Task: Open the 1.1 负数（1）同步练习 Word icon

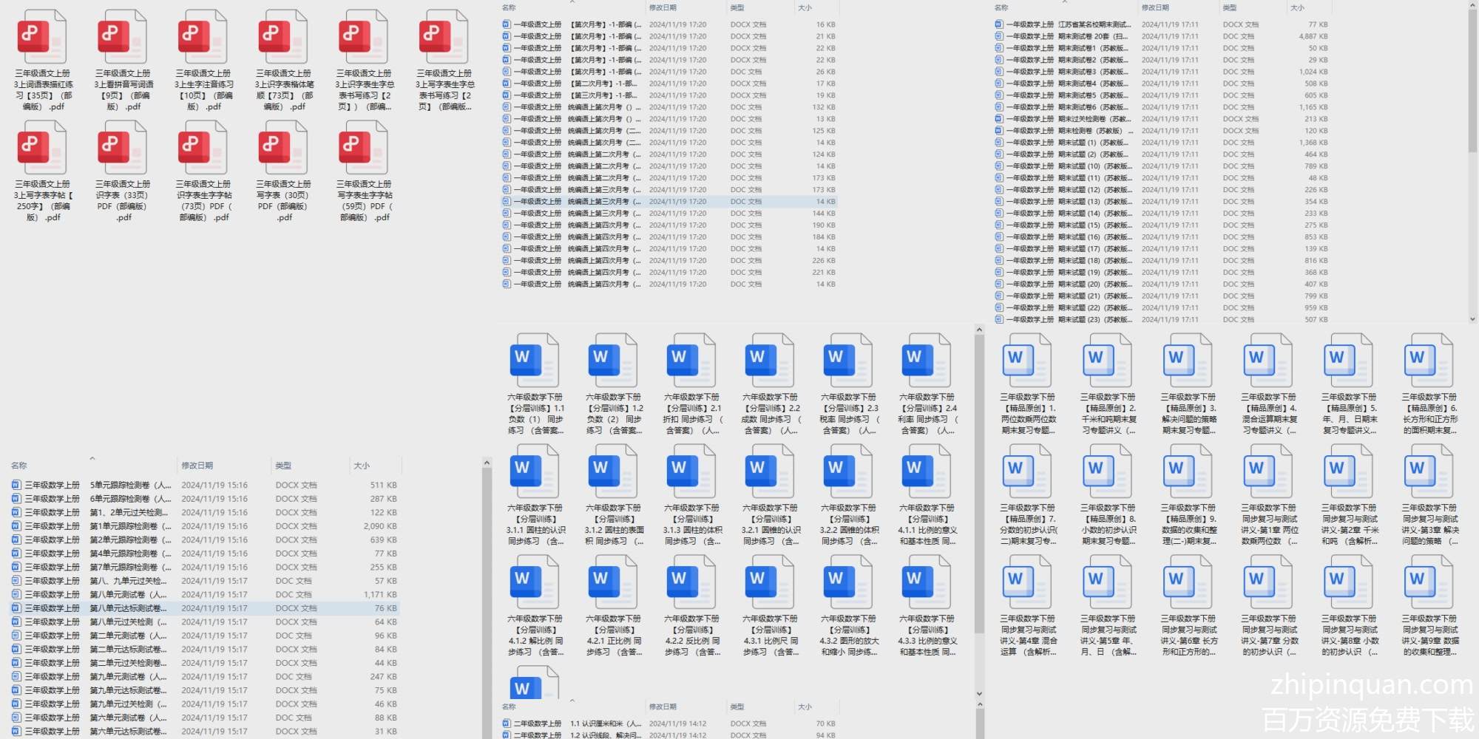Action: 535,360
